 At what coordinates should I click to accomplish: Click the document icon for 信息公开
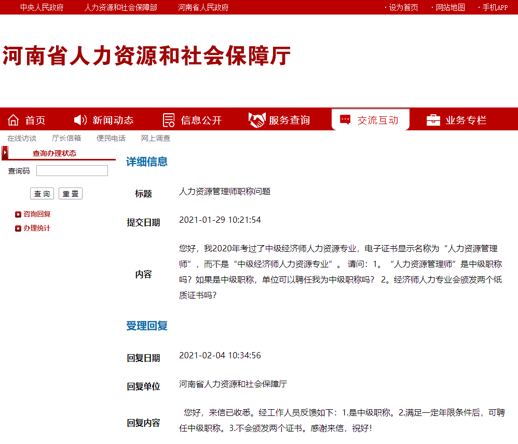point(169,120)
